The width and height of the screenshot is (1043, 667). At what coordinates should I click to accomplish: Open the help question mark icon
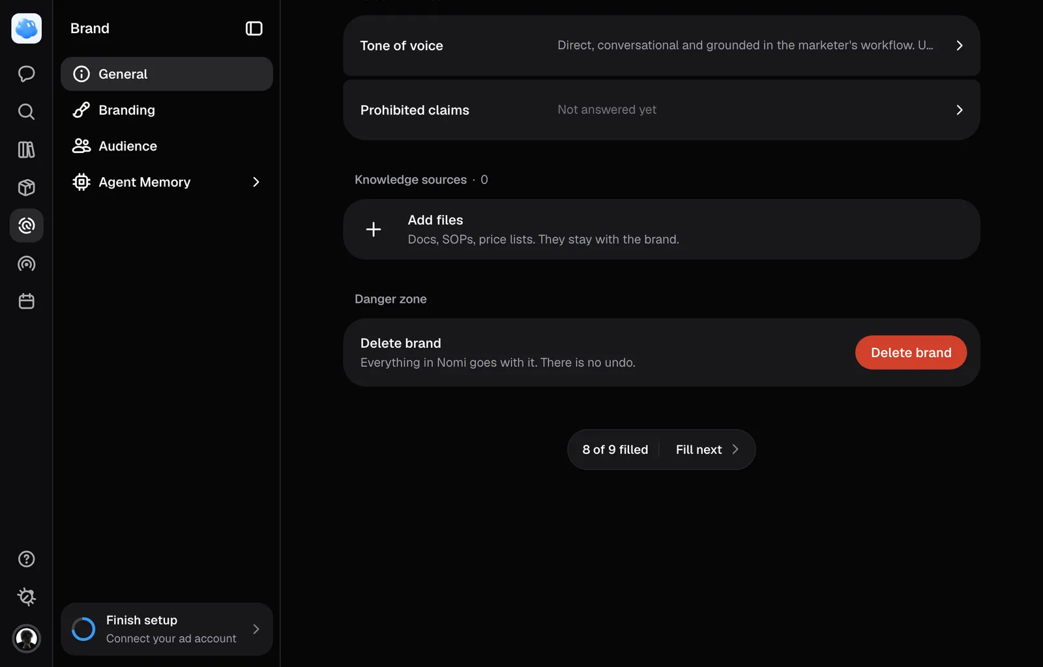click(27, 559)
